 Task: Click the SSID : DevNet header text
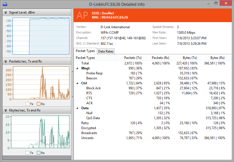click(103, 13)
